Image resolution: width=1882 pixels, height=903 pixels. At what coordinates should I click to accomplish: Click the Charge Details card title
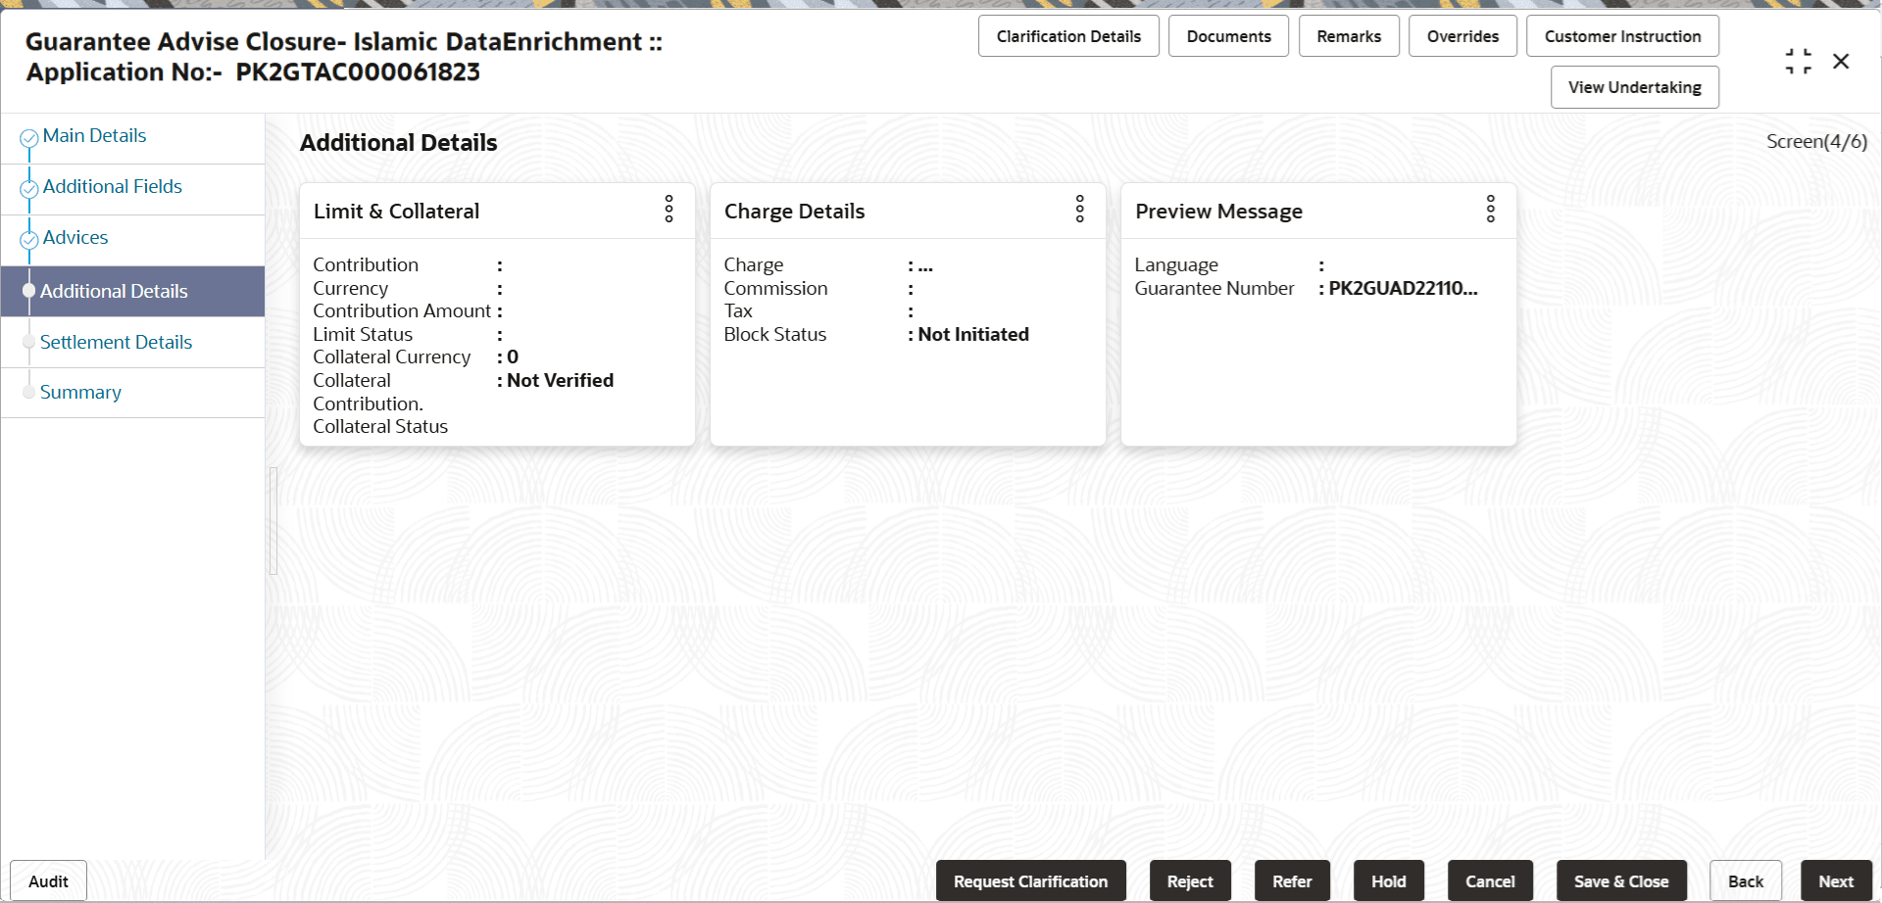(794, 212)
